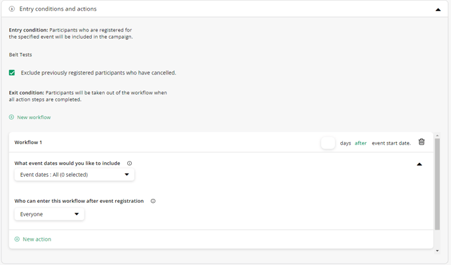The image size is (451, 265).
Task: Open the Event dates All dropdown
Action: [75, 175]
